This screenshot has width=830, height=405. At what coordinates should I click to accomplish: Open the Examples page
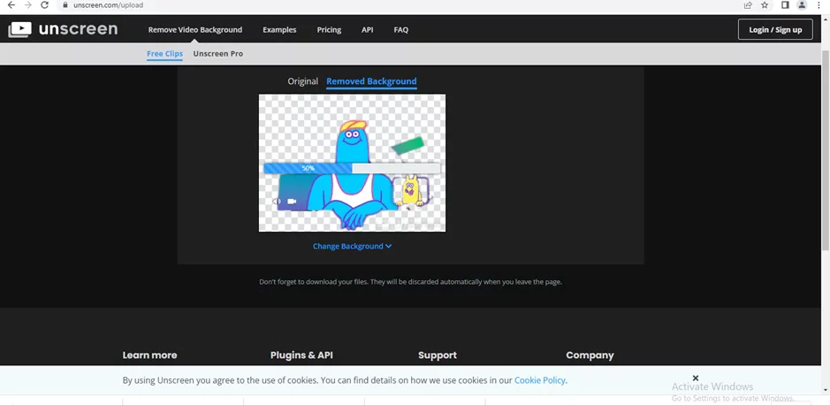click(x=279, y=30)
